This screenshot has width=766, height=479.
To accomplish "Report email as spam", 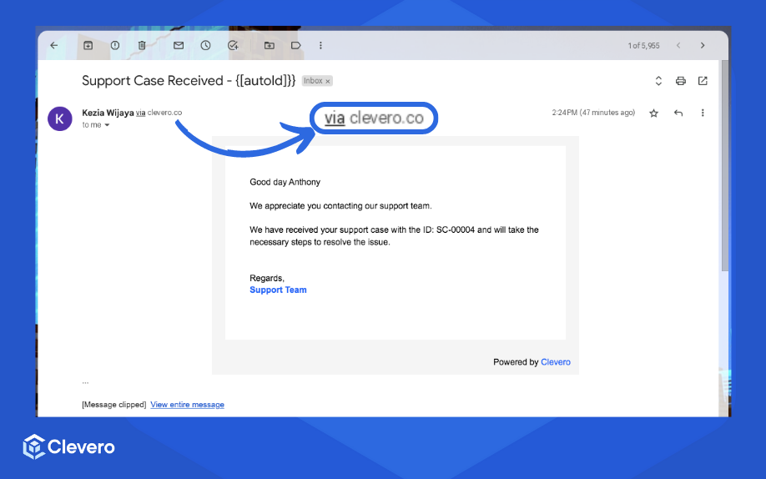I will coord(115,45).
